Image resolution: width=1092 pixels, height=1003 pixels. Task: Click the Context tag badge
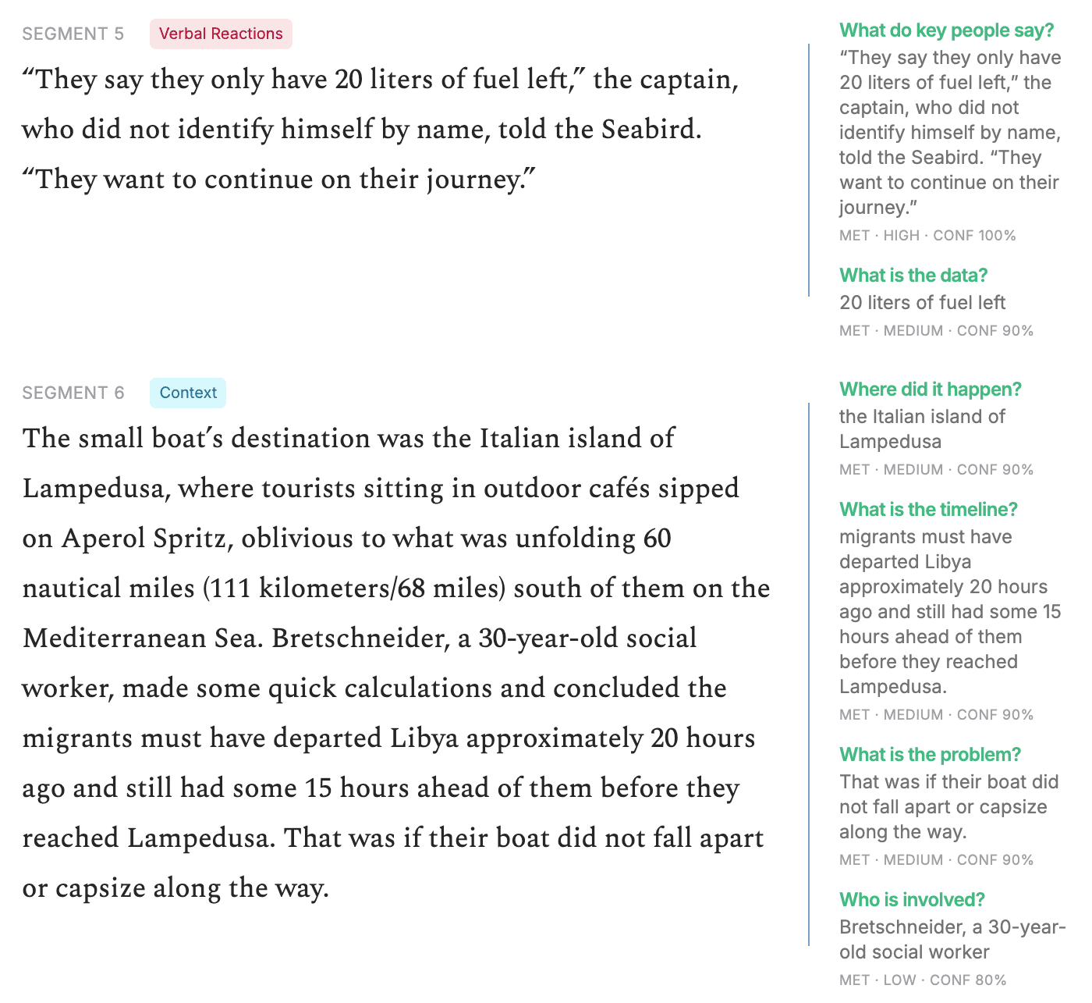(x=188, y=393)
